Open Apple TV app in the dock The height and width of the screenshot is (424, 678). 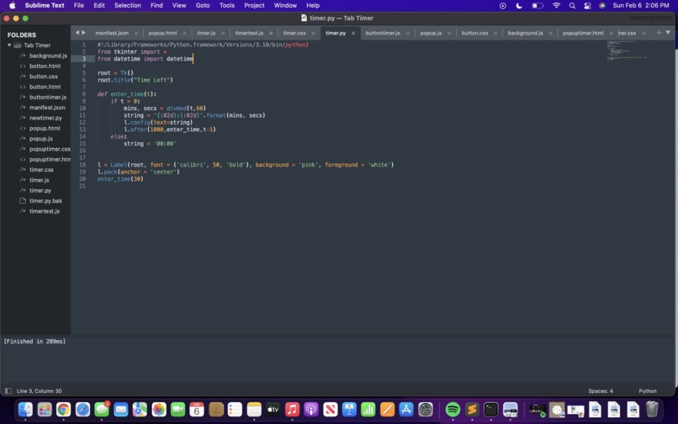click(273, 409)
